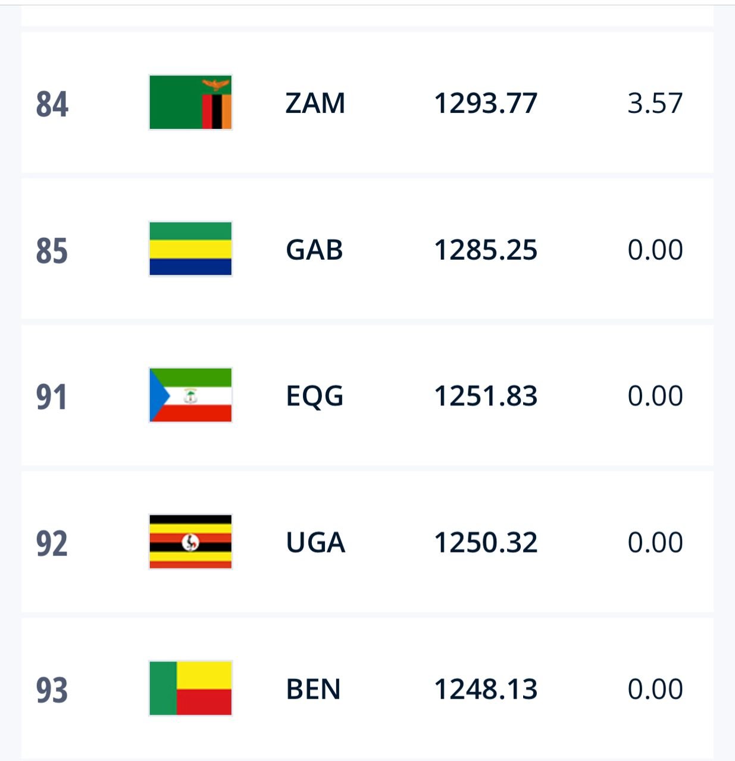Select the ZAM team code
The height and width of the screenshot is (761, 735).
315,103
